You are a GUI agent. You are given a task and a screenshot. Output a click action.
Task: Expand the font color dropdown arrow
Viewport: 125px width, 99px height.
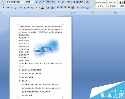click(x=45, y=8)
